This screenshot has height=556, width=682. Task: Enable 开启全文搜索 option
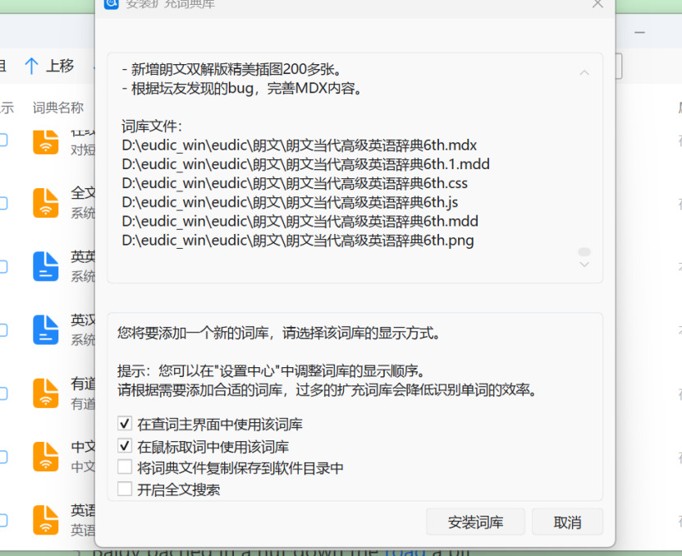click(x=125, y=489)
